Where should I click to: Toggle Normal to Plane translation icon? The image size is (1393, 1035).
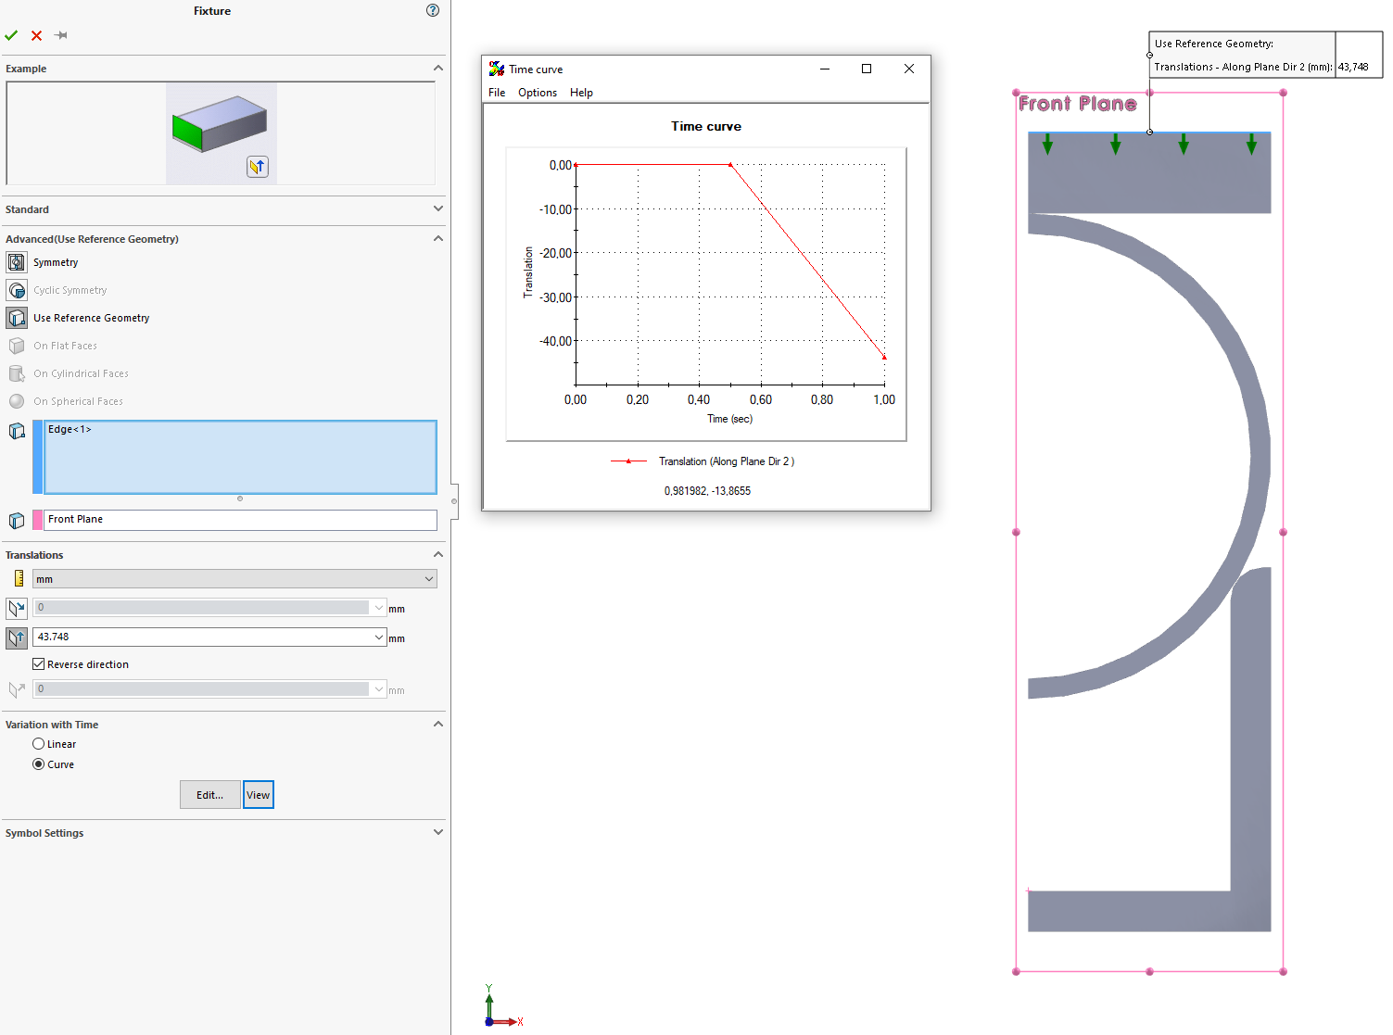(17, 689)
